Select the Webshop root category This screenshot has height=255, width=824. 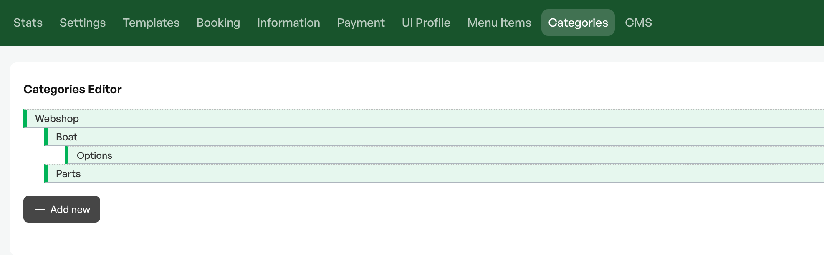tap(424, 118)
